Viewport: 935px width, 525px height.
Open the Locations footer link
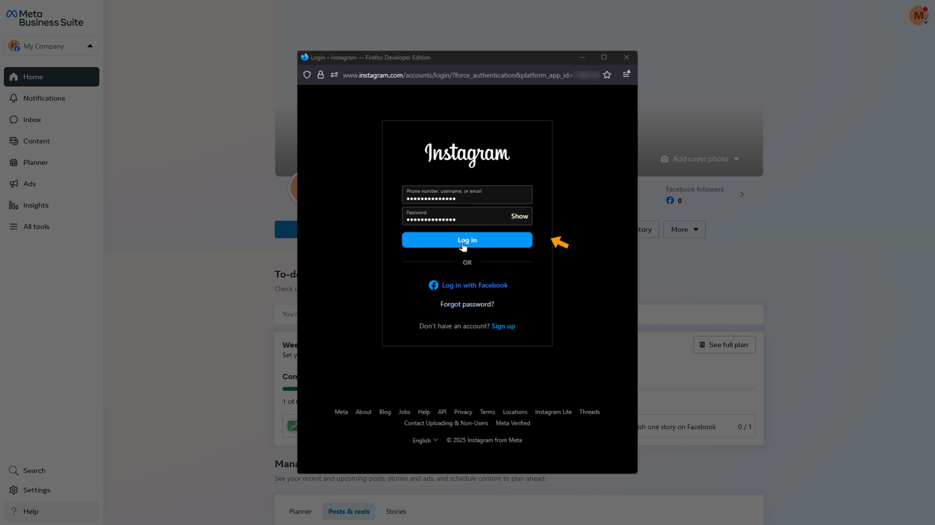point(515,412)
